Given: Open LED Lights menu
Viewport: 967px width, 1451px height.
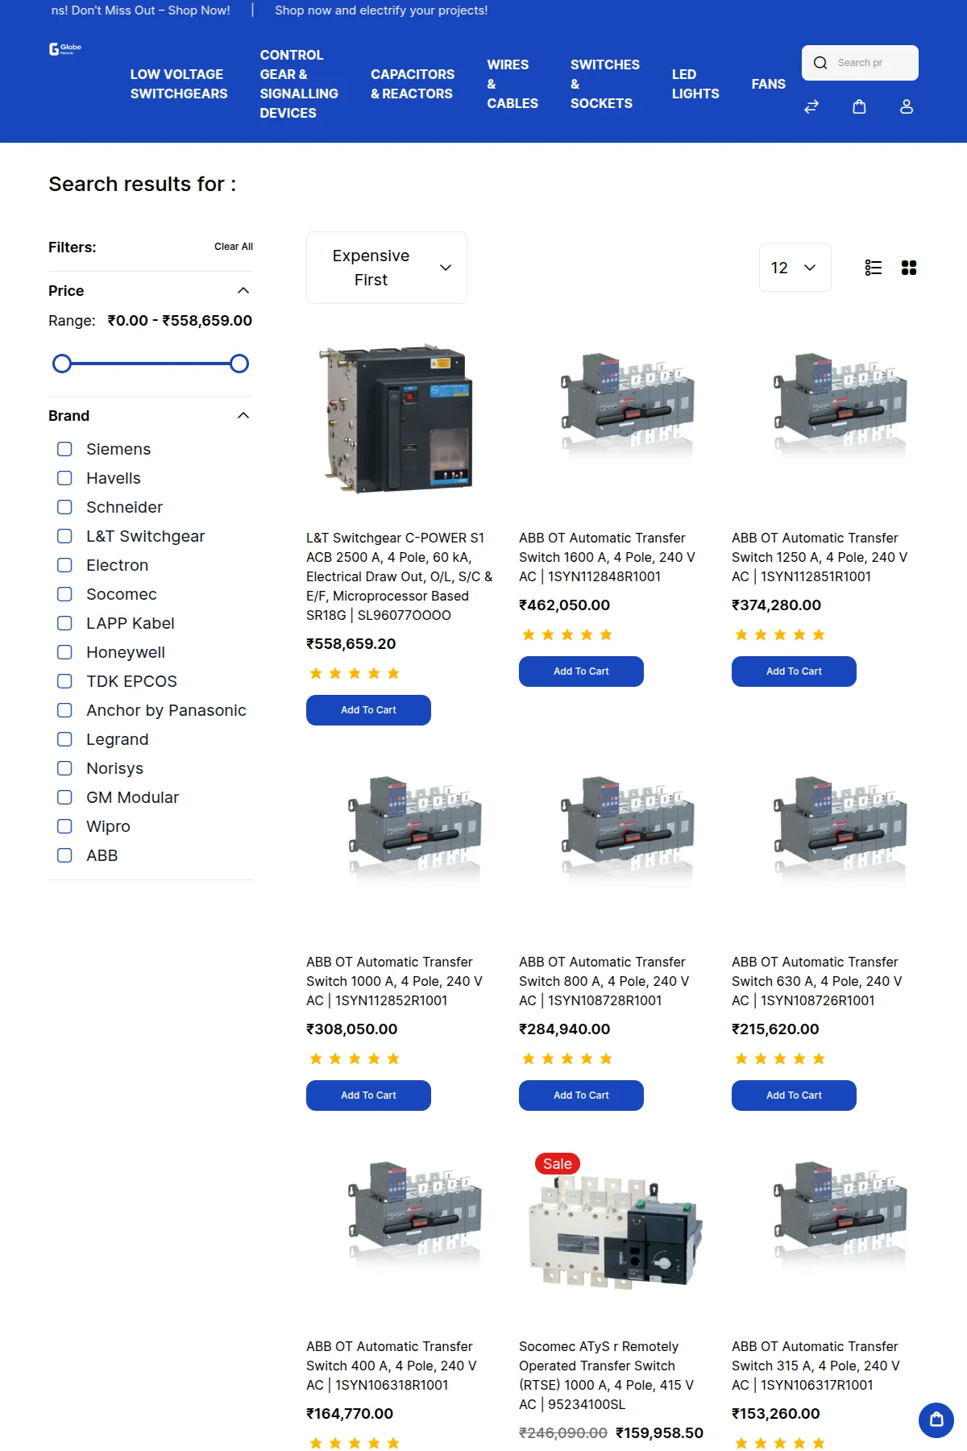Looking at the screenshot, I should [695, 84].
